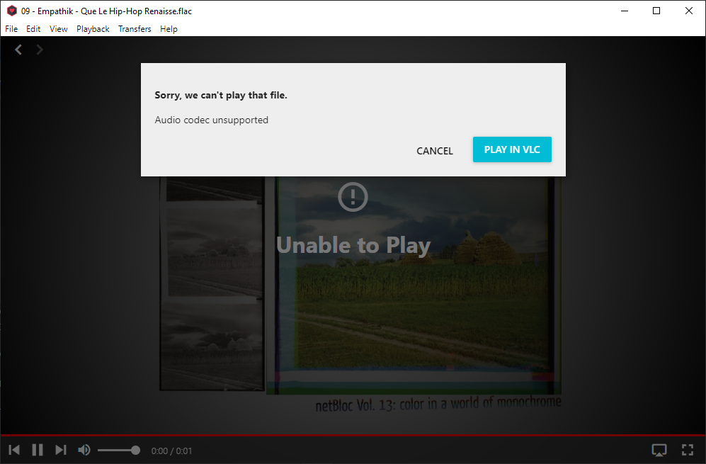Open the View menu
Screen dimensions: 706x464
(59, 29)
